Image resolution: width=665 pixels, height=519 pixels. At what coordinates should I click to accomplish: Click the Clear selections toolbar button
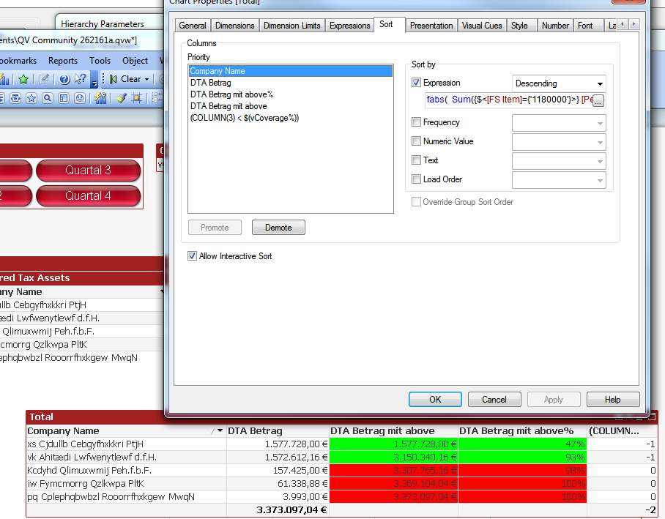click(x=125, y=79)
